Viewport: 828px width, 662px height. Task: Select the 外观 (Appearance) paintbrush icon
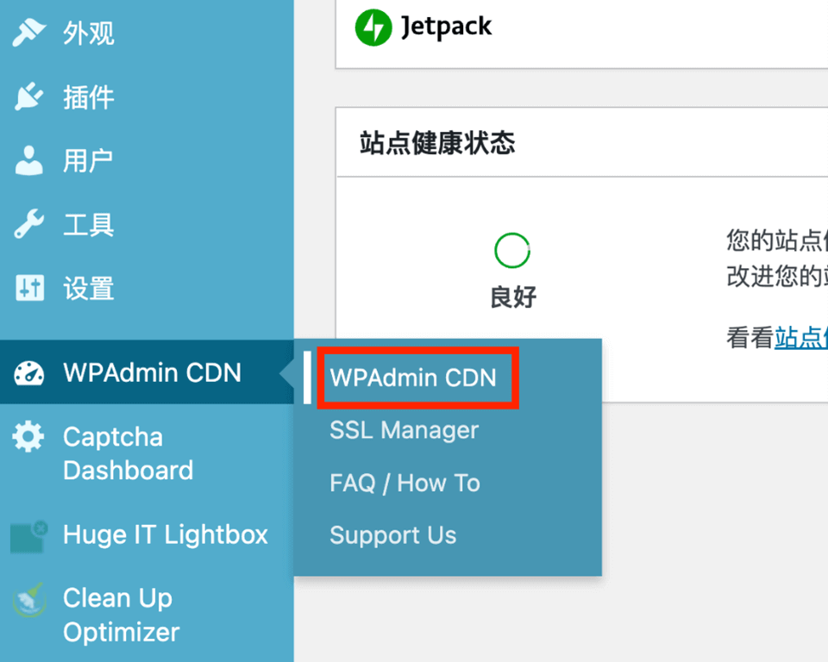coord(28,32)
